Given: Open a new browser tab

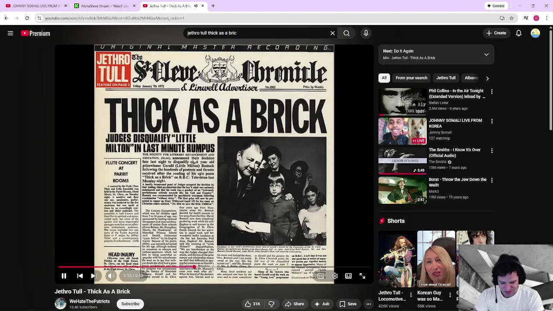Looking at the screenshot, I should coord(213,6).
